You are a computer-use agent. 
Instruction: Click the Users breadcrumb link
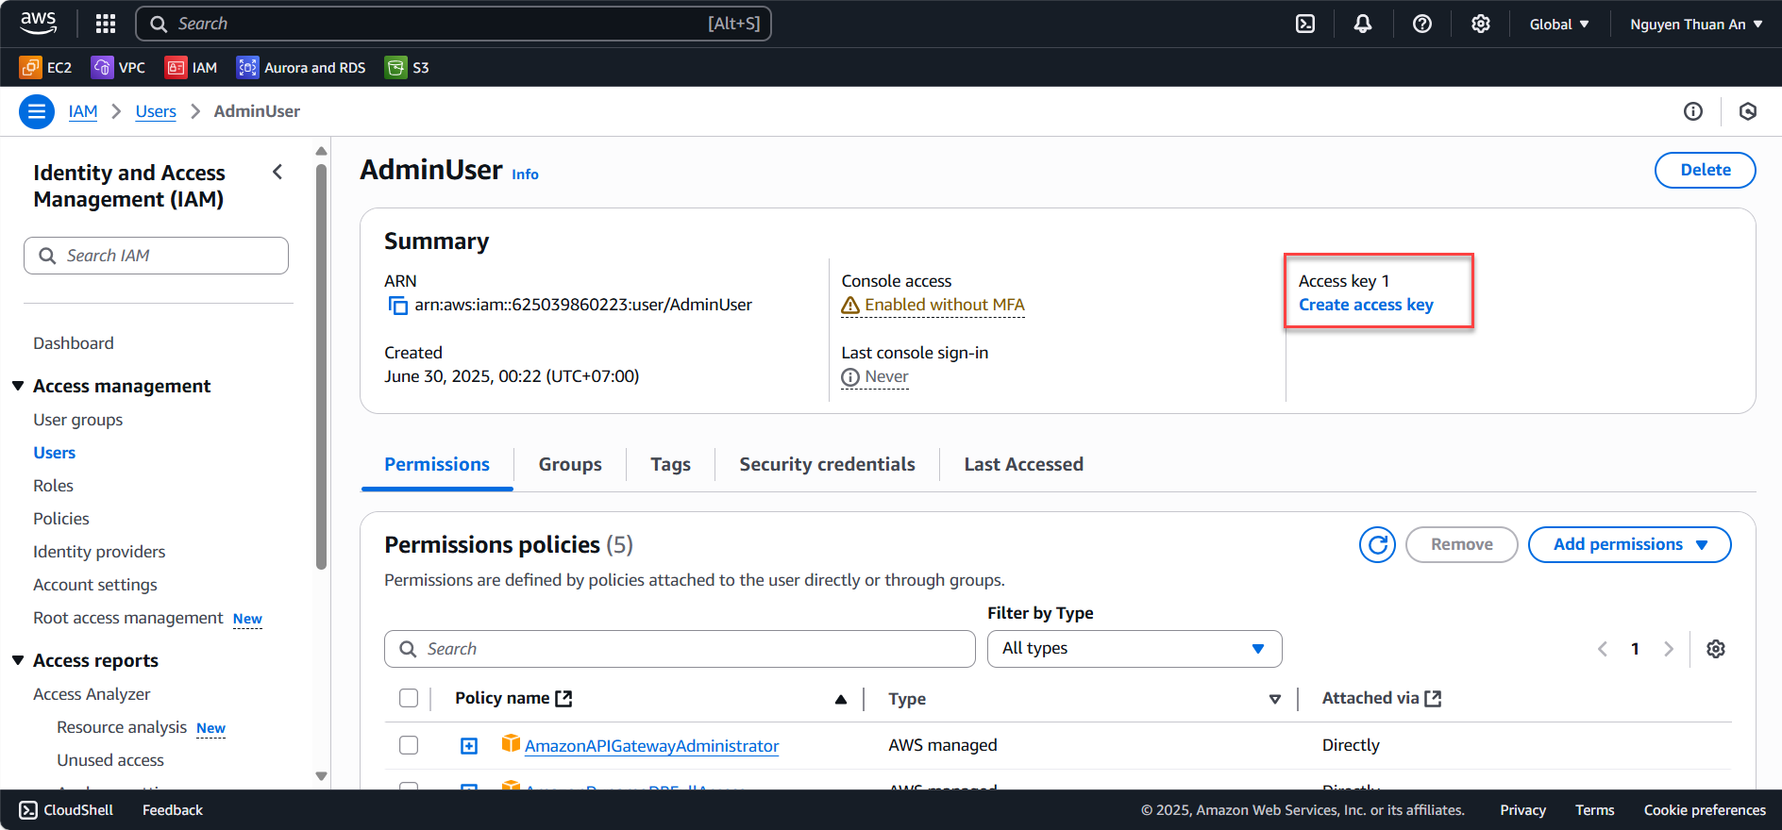click(156, 111)
